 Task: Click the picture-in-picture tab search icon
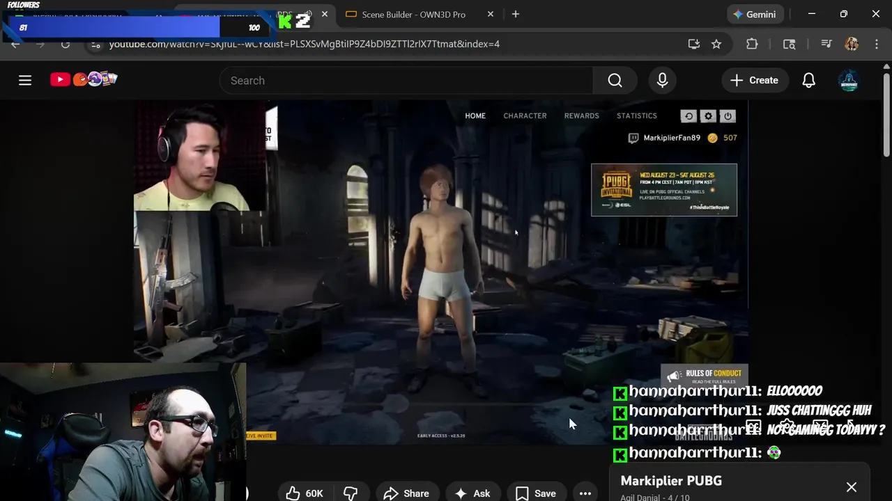pos(789,44)
